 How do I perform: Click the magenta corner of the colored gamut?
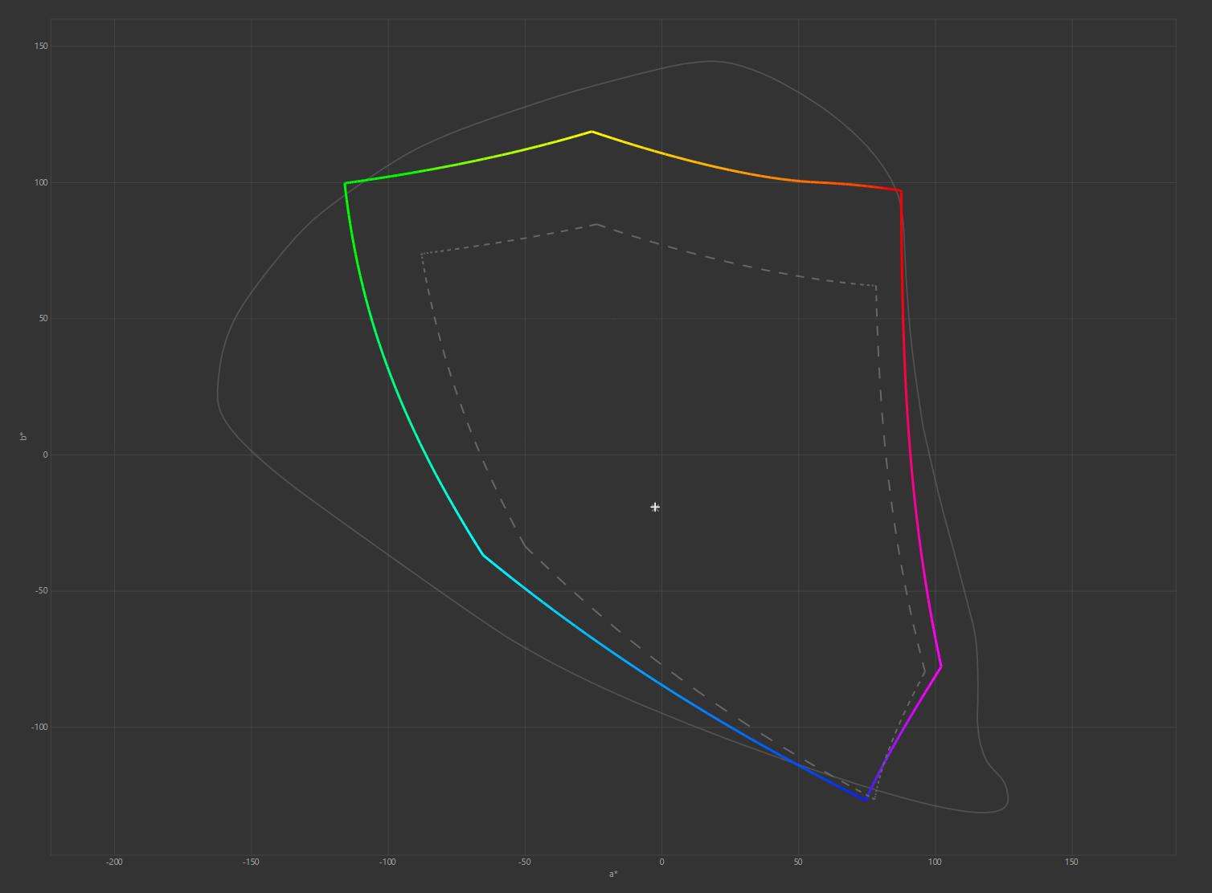pyautogui.click(x=940, y=667)
